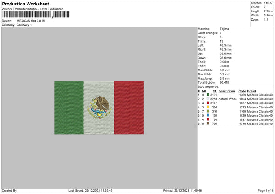Click the red swatch beside 64 stitches
This screenshot has height=194, width=275.
tap(208, 119)
